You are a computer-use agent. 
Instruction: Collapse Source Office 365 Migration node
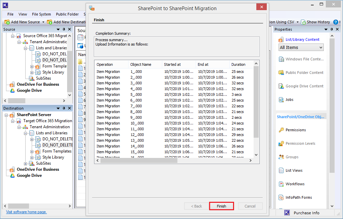[13, 36]
